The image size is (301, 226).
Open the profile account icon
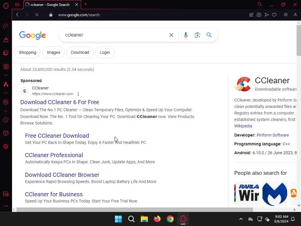295,15
